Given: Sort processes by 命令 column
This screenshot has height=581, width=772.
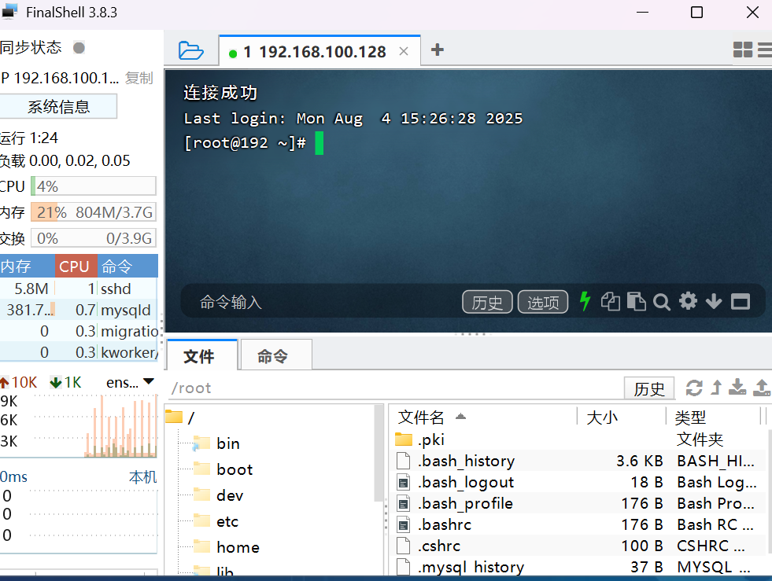Looking at the screenshot, I should (x=127, y=267).
